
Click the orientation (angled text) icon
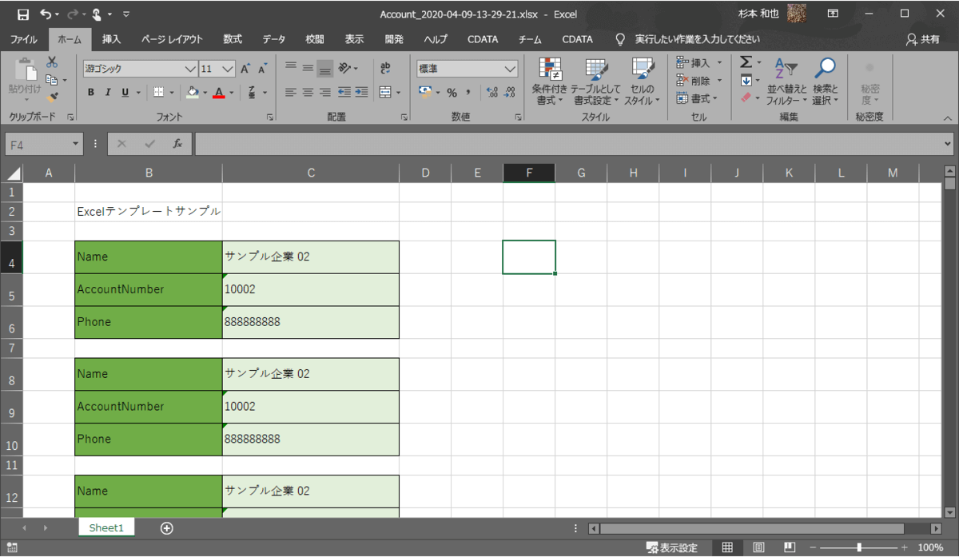[344, 68]
